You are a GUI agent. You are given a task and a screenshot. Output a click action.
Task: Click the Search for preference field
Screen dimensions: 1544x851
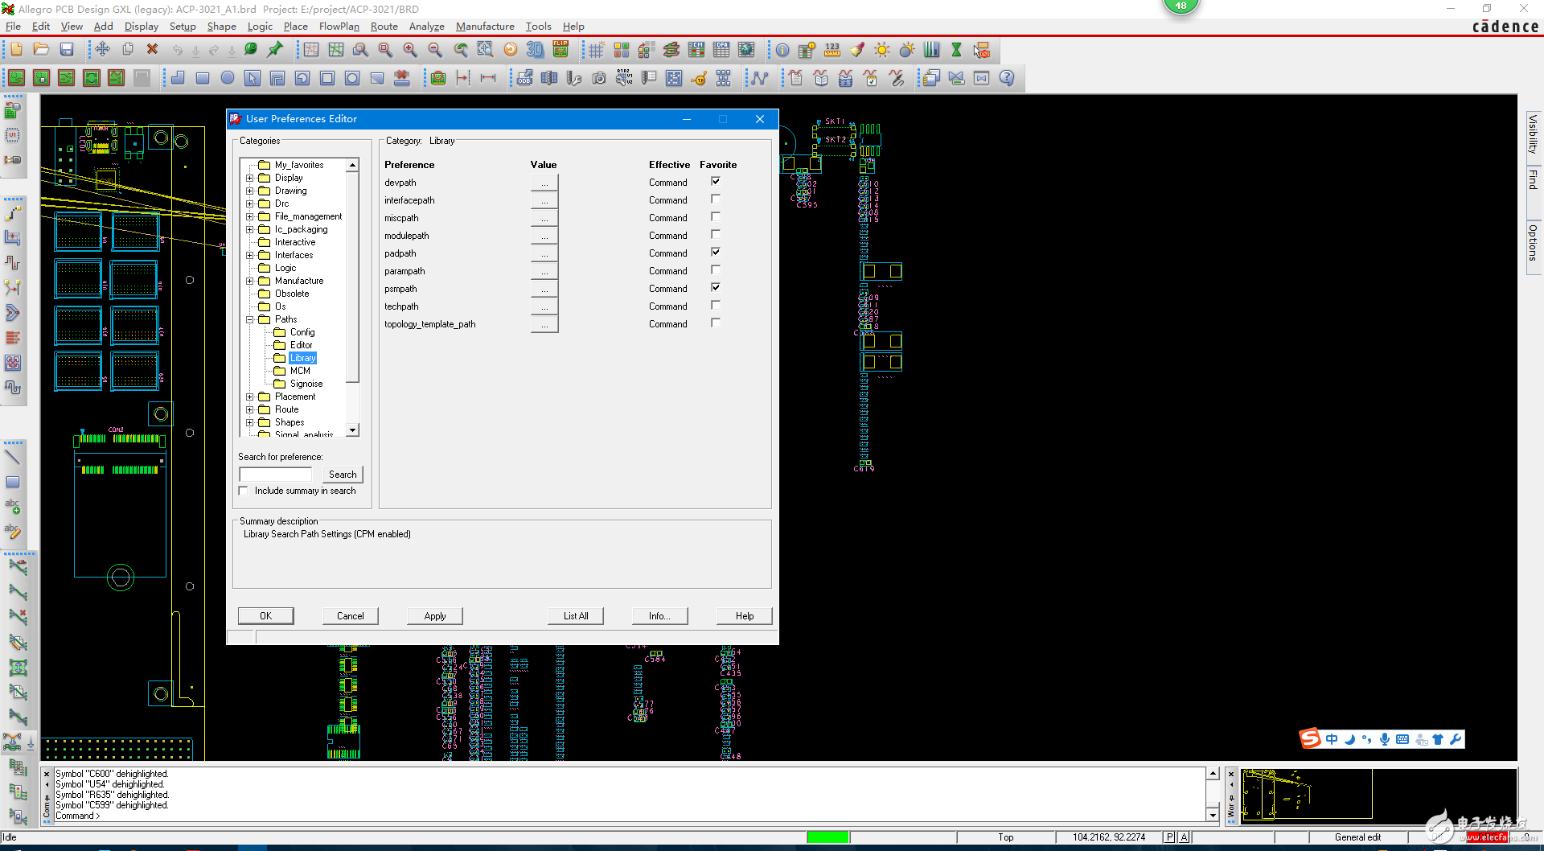tap(276, 475)
